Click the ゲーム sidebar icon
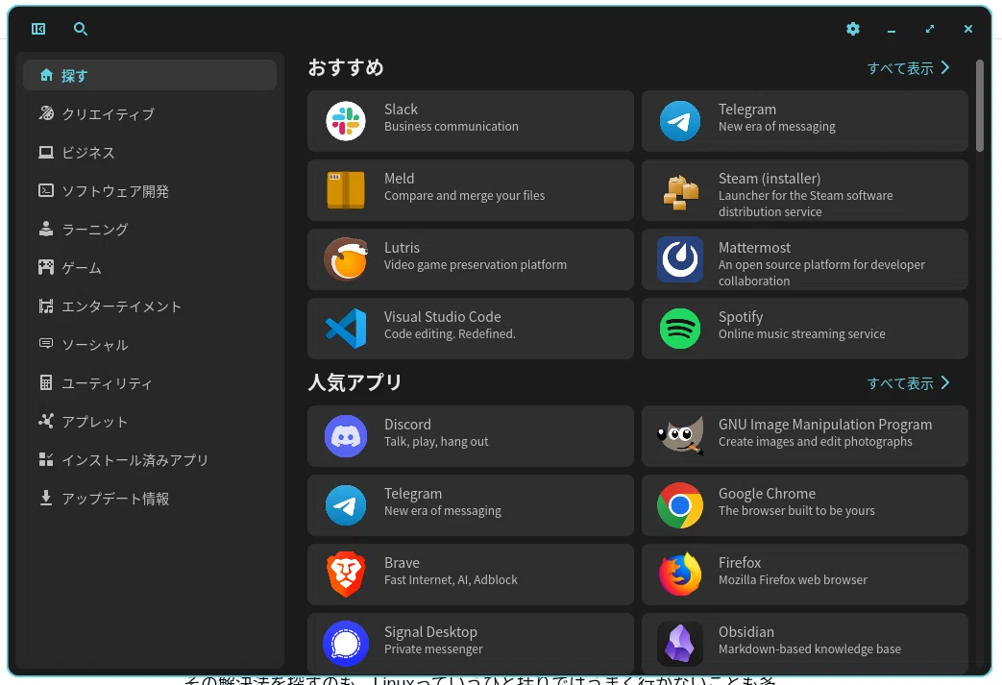This screenshot has width=1002, height=685. point(46,267)
